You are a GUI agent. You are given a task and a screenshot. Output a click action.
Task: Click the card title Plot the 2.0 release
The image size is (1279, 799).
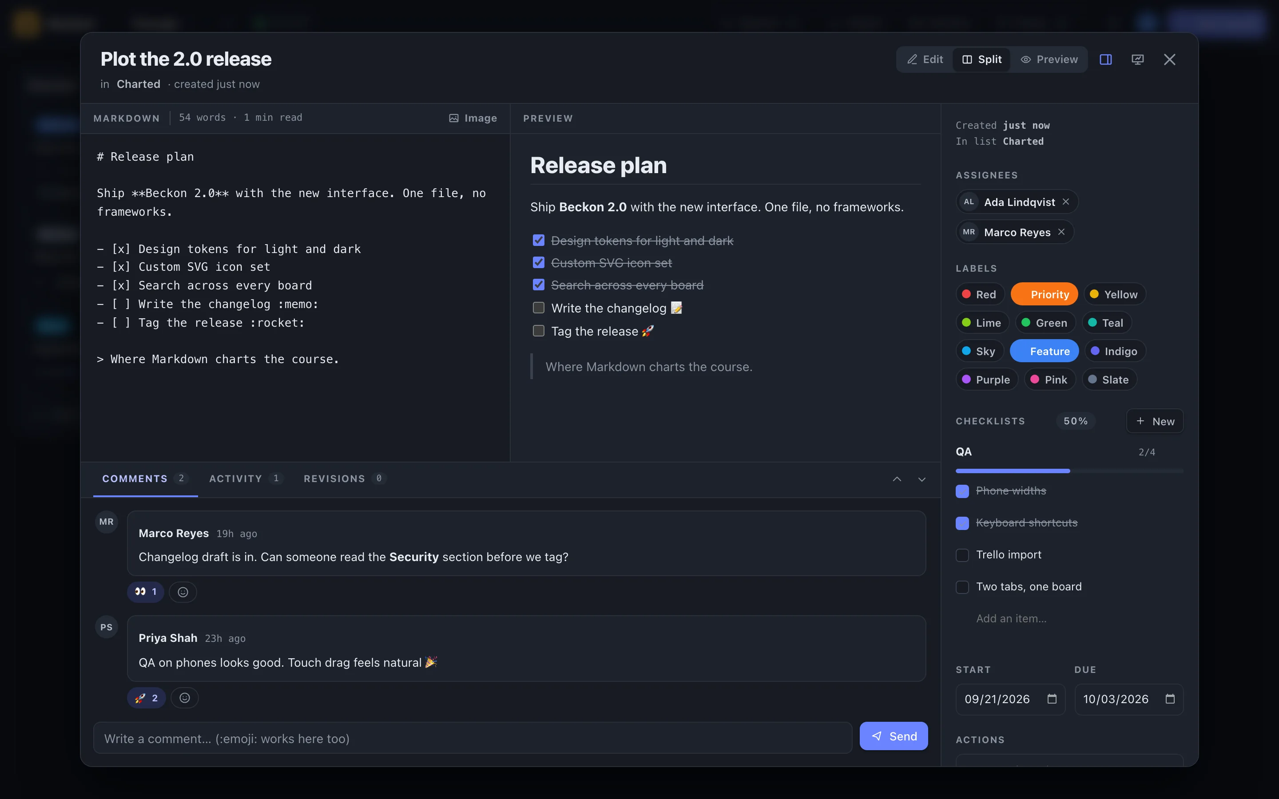click(x=186, y=59)
